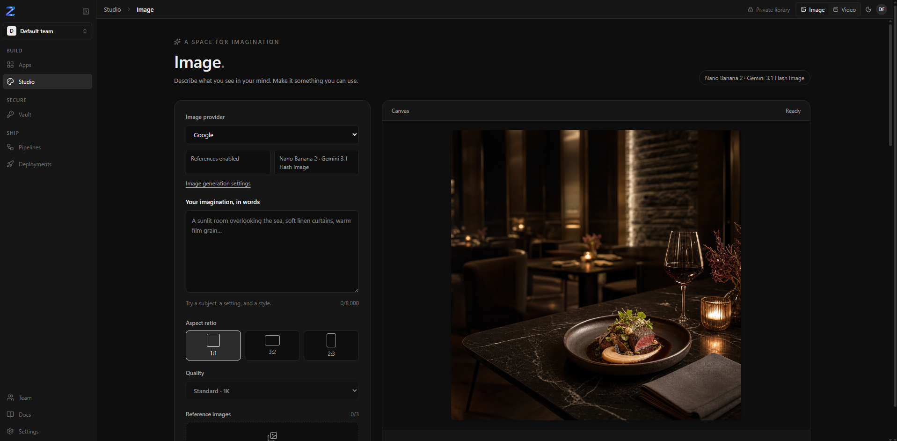Switch to the Image tab

813,9
